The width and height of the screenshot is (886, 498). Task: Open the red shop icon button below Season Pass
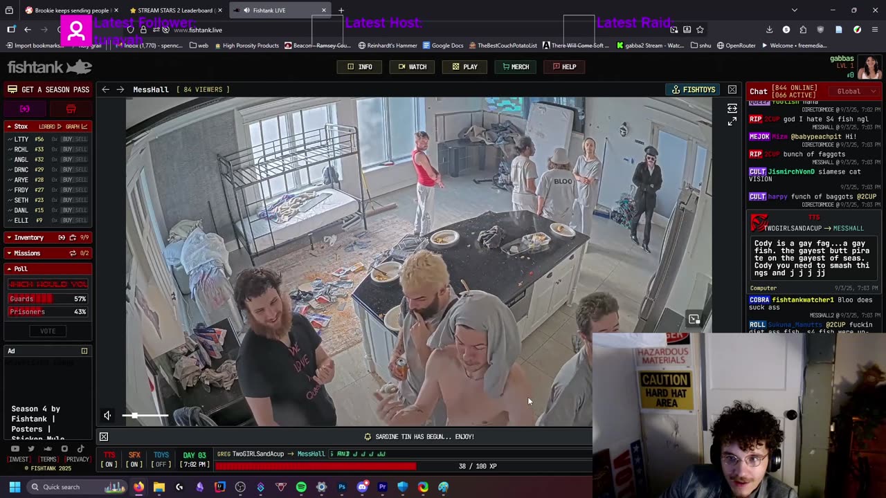pyautogui.click(x=71, y=109)
